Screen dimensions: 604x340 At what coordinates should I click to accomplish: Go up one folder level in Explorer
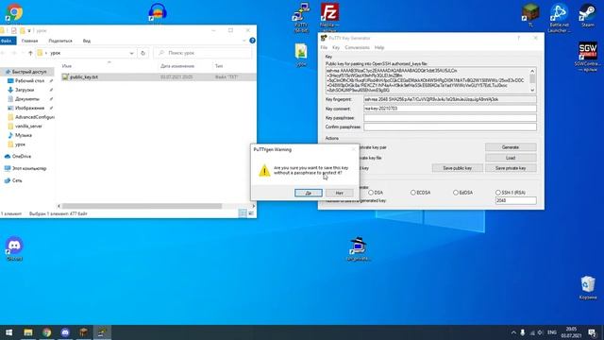coord(30,53)
